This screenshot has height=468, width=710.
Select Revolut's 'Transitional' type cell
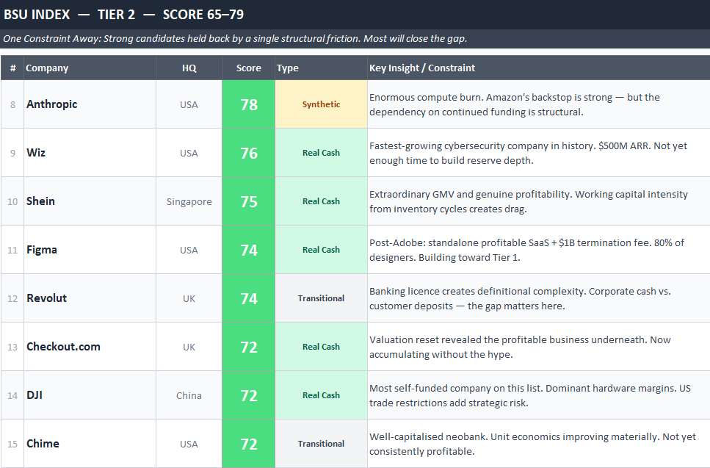pyautogui.click(x=321, y=298)
